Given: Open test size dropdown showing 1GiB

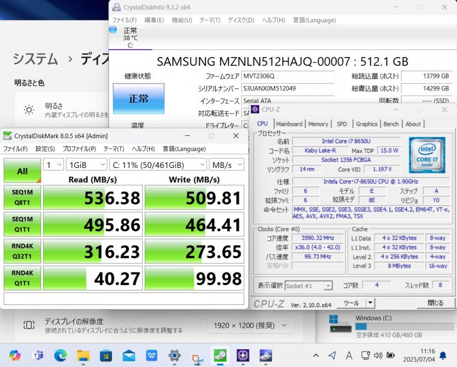Looking at the screenshot, I should point(86,165).
